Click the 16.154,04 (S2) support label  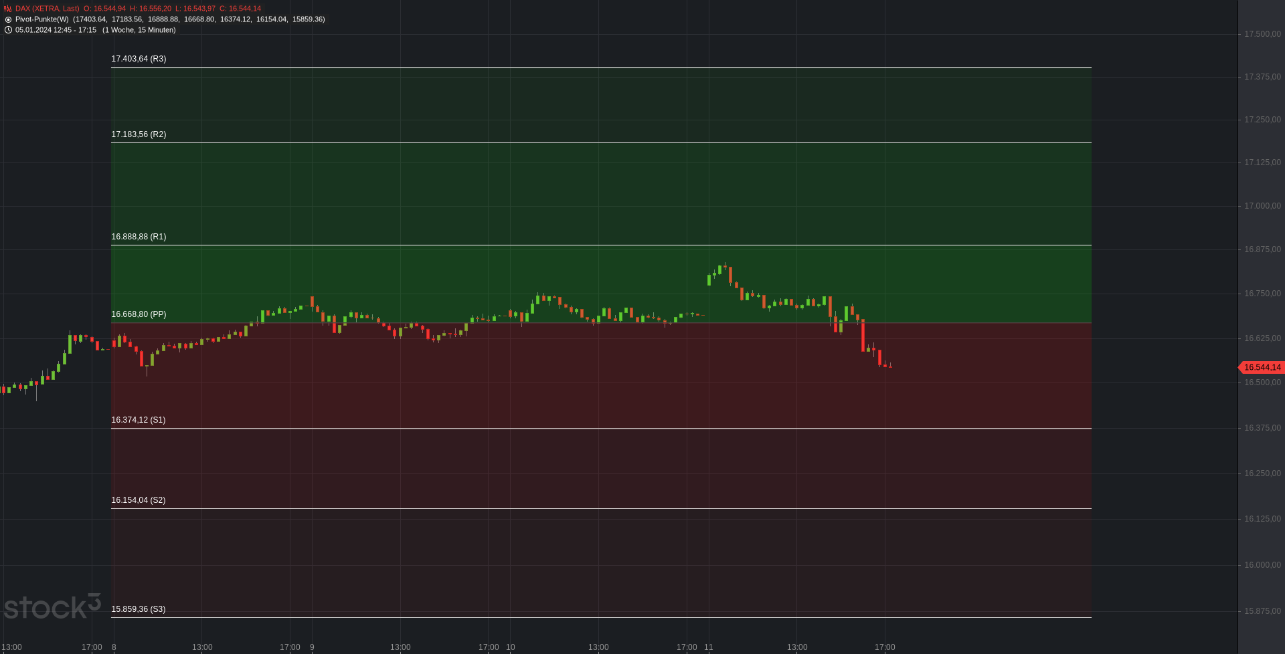[138, 500]
